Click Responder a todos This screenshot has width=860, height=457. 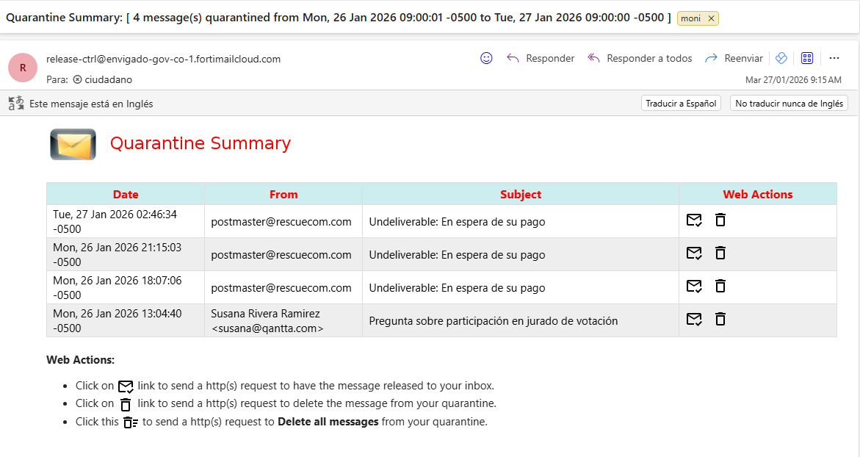(x=640, y=58)
